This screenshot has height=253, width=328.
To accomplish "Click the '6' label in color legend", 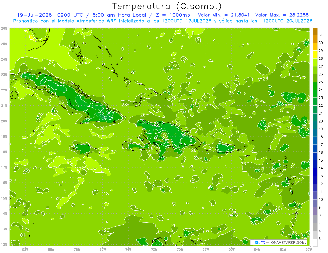I will [x=320, y=231].
